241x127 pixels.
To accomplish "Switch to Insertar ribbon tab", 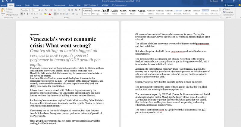I will click(19, 5).
